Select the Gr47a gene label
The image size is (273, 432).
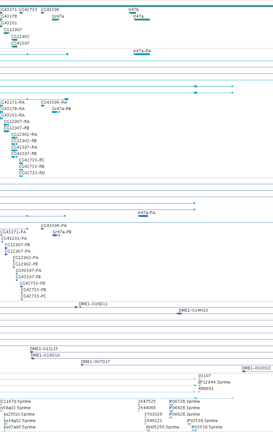58,16
